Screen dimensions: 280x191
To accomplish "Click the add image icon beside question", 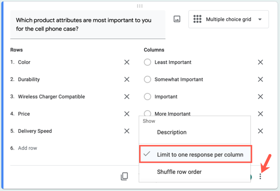I will [x=177, y=19].
